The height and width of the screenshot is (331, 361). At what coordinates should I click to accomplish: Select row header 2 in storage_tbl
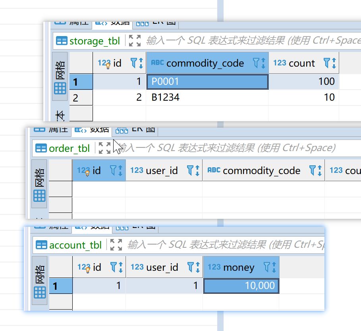pos(81,98)
